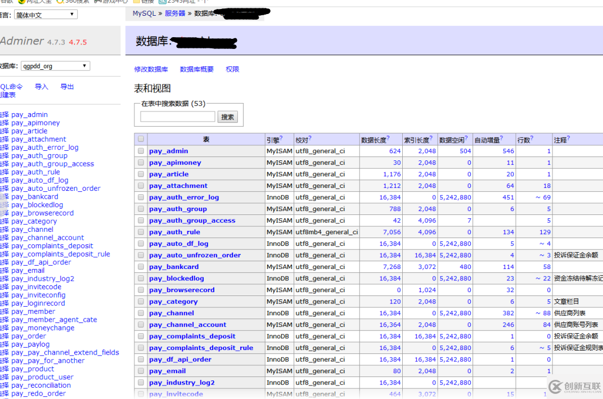Open the help mark next to 校对 header
The width and height of the screenshot is (603, 399).
coord(310,138)
